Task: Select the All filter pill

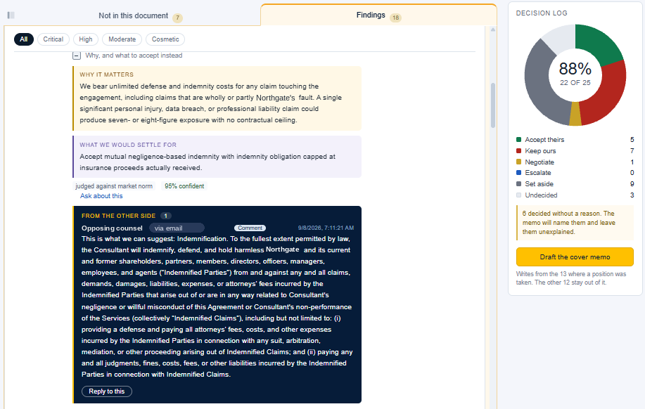Action: [24, 39]
